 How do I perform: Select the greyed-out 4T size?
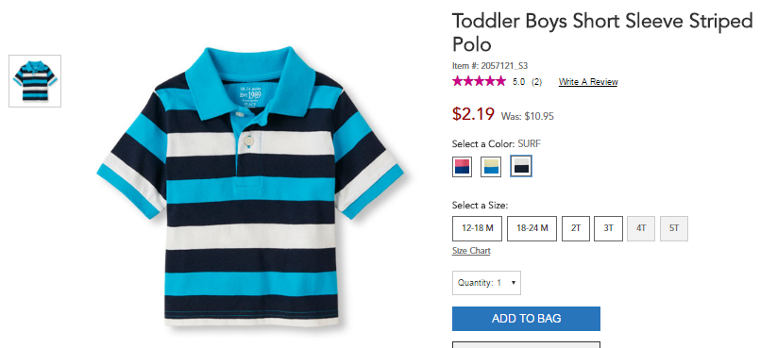click(641, 228)
